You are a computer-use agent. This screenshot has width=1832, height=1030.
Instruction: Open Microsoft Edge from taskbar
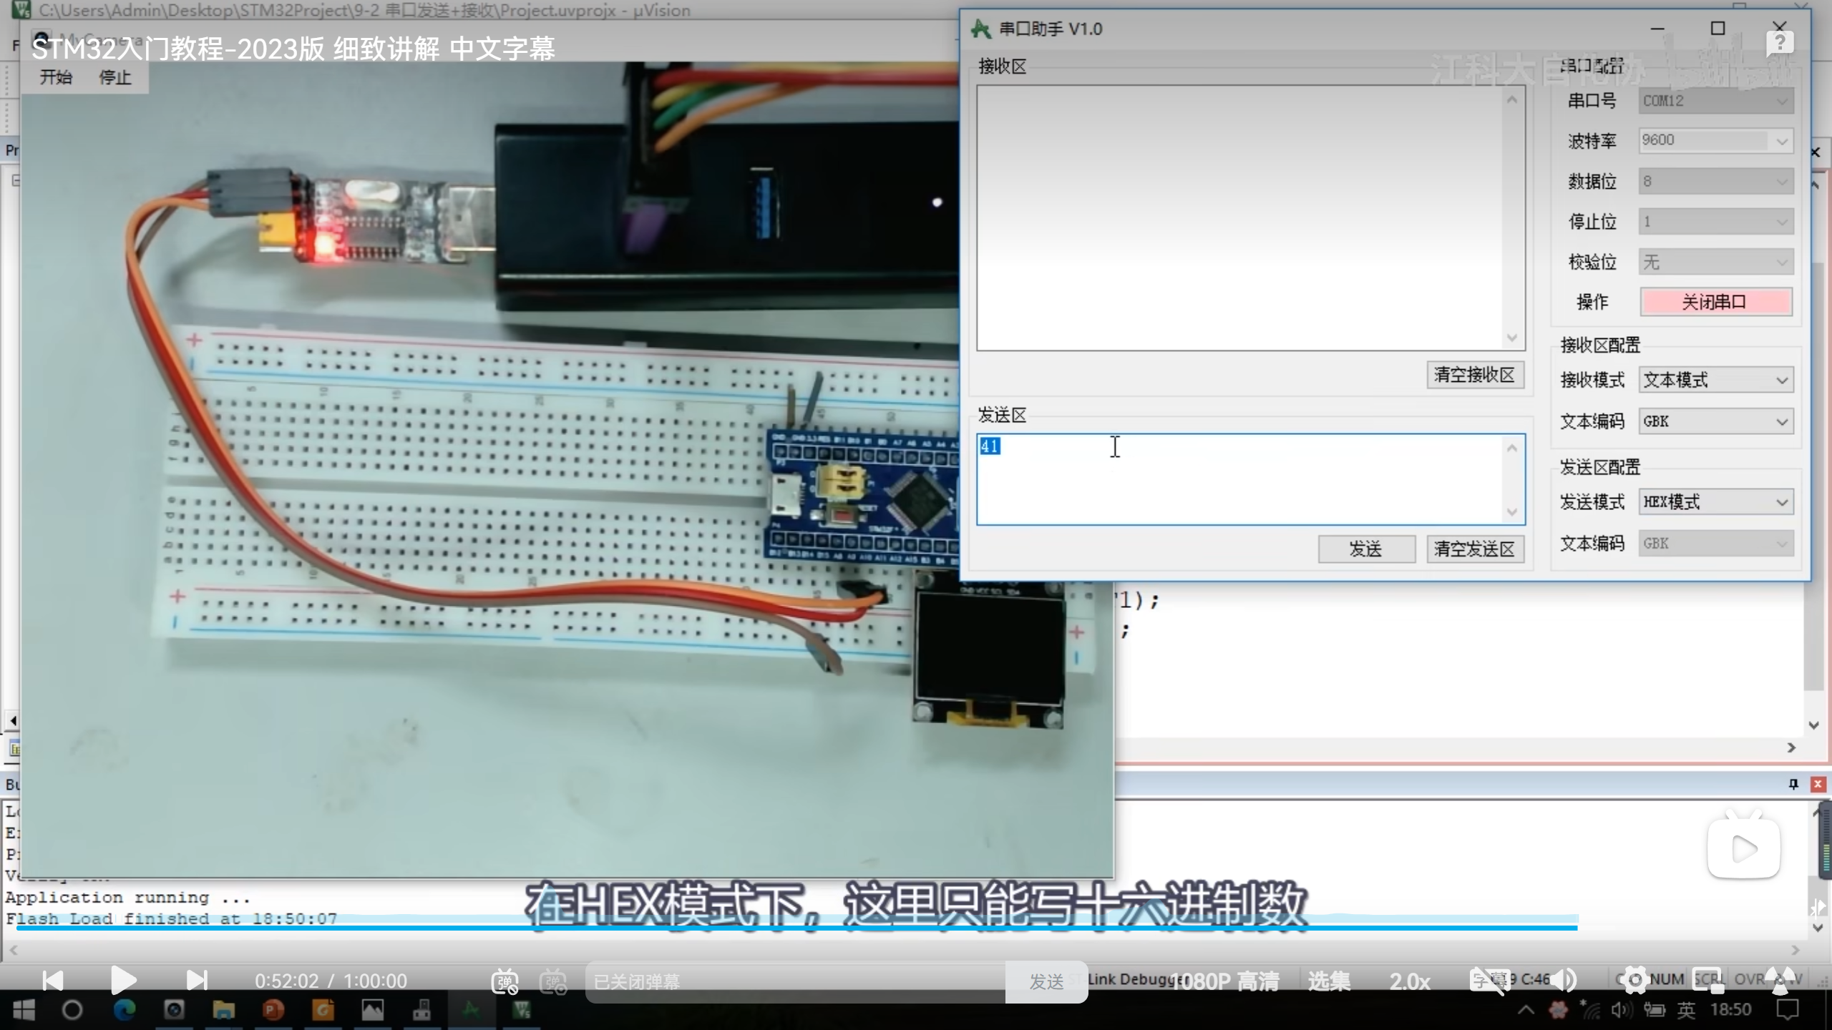click(x=125, y=1010)
